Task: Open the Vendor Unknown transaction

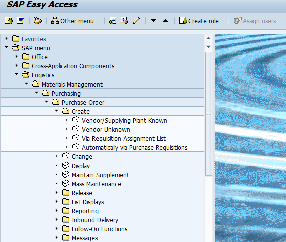Action: pyautogui.click(x=106, y=129)
